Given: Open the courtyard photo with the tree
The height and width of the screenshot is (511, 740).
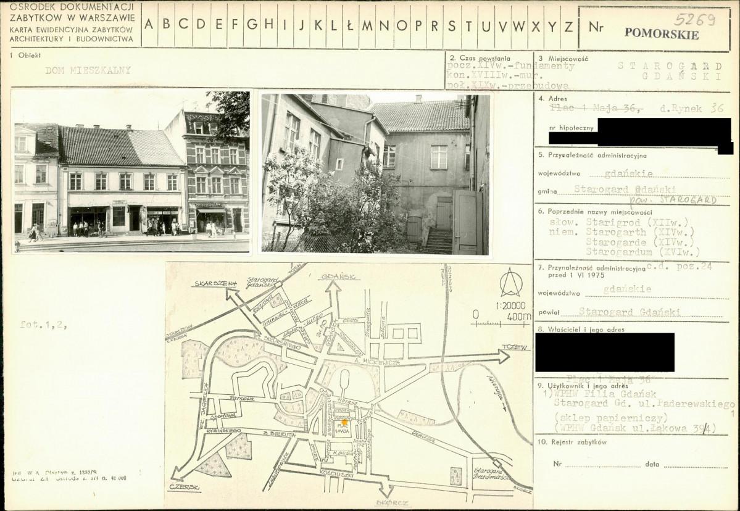Looking at the screenshot, I should [x=375, y=173].
